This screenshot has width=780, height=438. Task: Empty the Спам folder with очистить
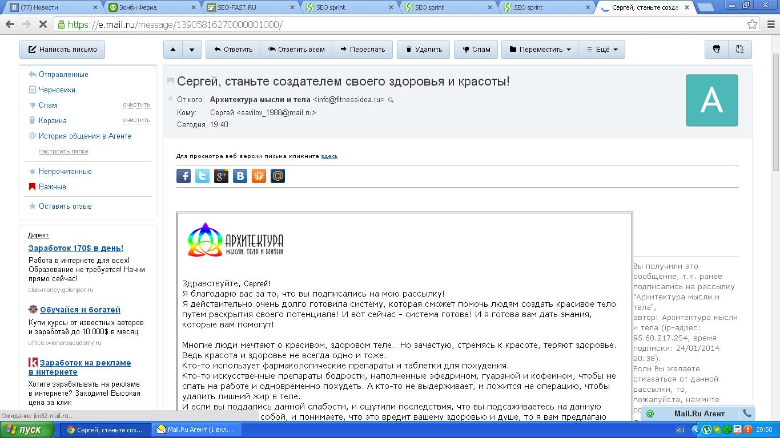[x=136, y=105]
